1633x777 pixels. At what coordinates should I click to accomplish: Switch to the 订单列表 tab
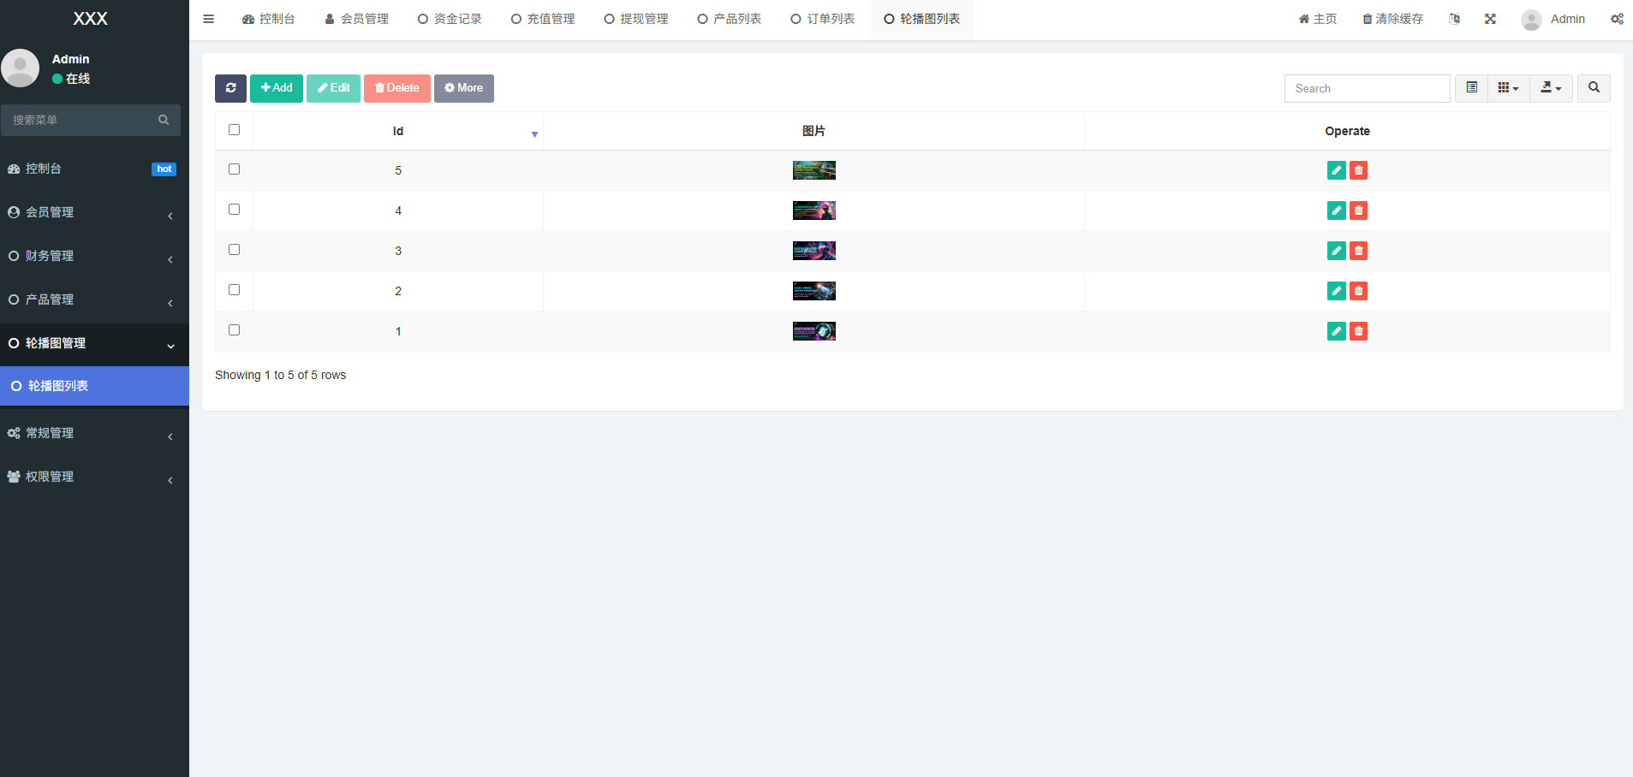tap(822, 19)
